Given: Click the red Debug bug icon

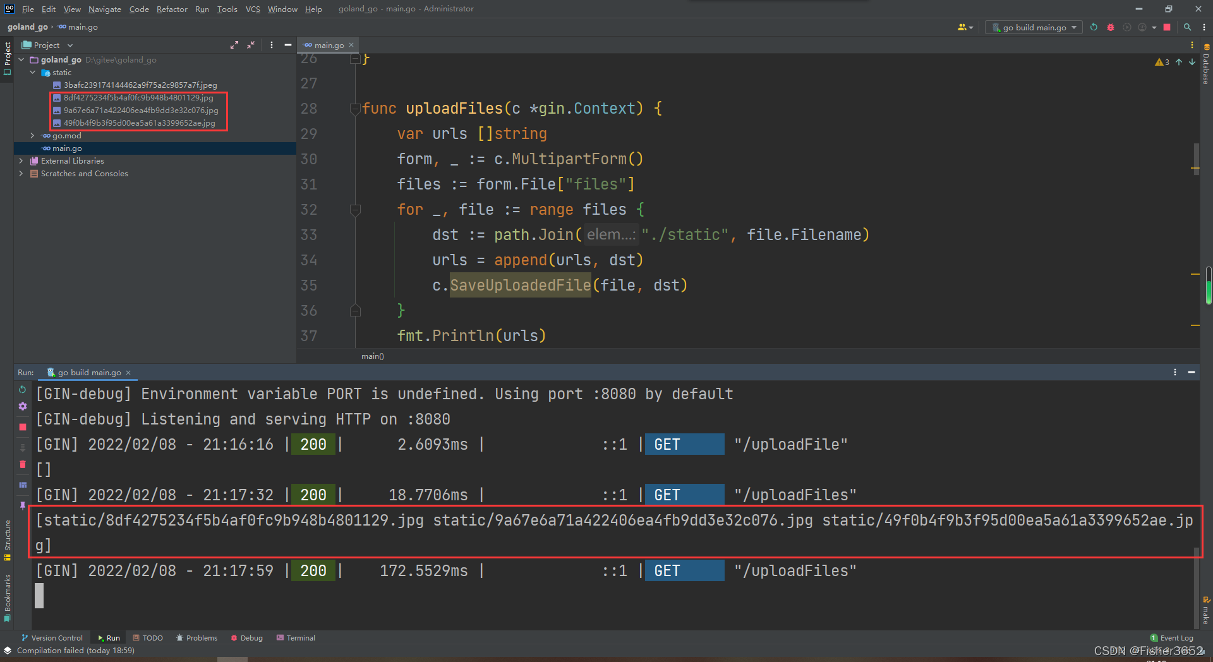Looking at the screenshot, I should coord(1111,27).
